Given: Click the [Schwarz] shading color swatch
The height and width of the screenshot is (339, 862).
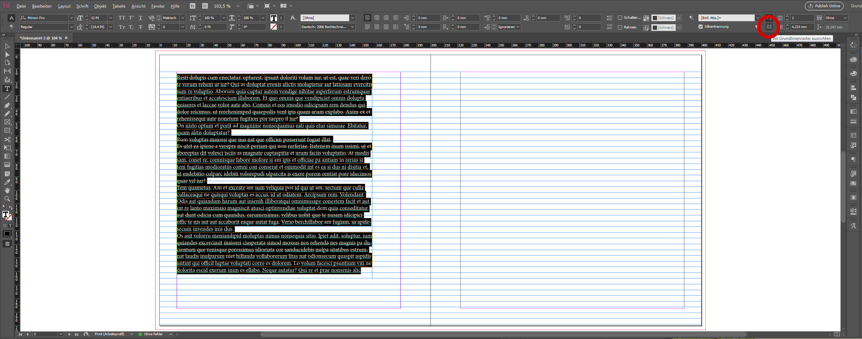Looking at the screenshot, I should [655, 18].
